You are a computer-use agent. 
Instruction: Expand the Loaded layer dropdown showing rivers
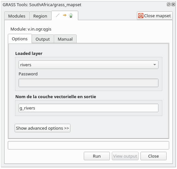88,65
